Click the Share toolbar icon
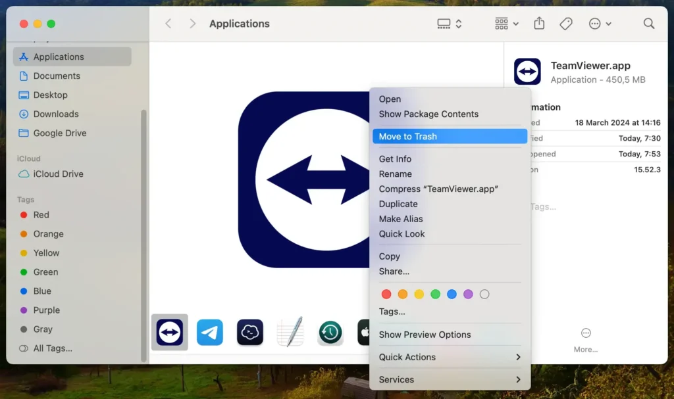 539,23
